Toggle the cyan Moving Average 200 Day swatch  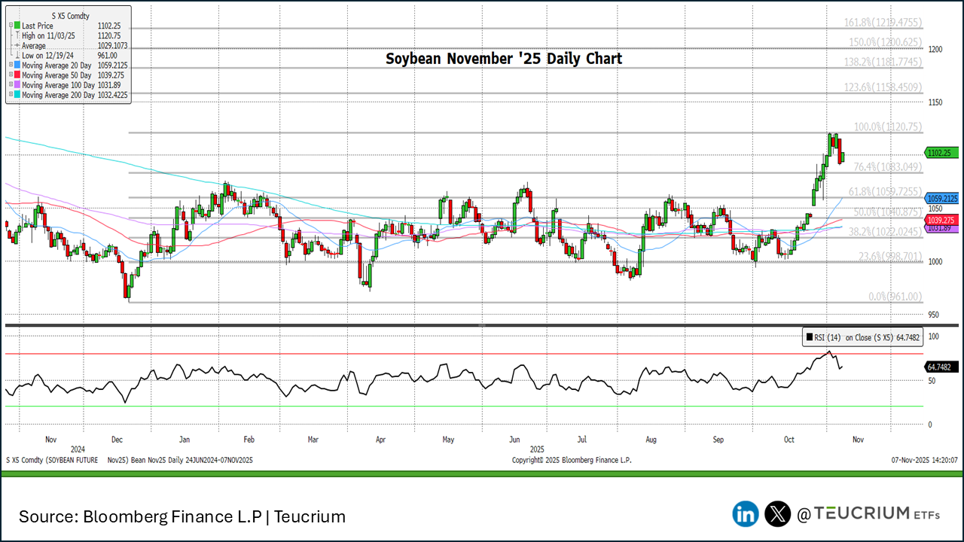point(17,95)
